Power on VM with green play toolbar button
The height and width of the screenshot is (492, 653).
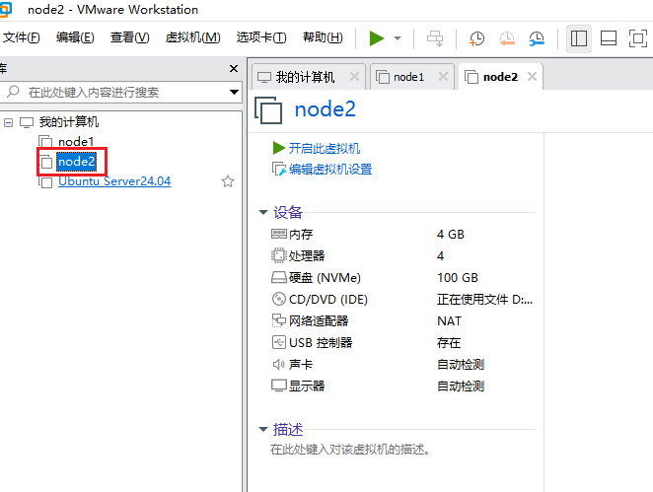(x=377, y=38)
